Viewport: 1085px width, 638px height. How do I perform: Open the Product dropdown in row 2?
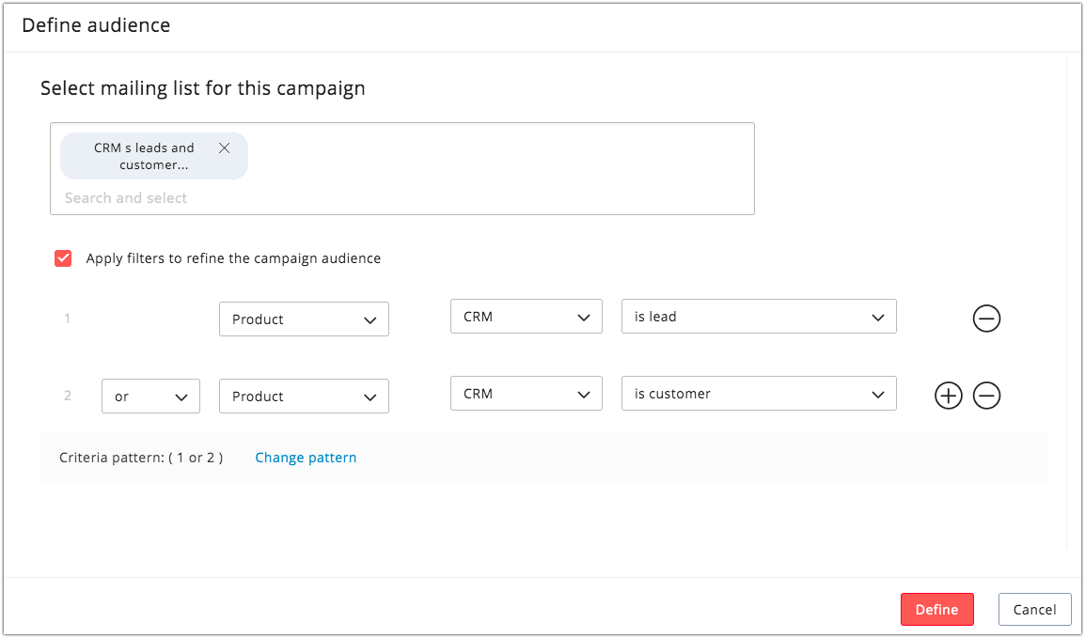pyautogui.click(x=304, y=397)
